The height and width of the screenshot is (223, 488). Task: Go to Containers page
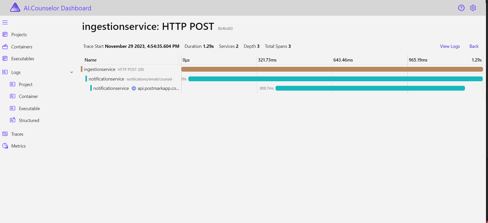pyautogui.click(x=22, y=47)
